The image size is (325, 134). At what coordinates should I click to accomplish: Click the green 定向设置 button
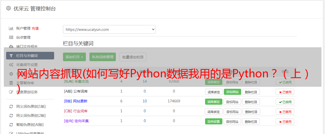point(214,121)
